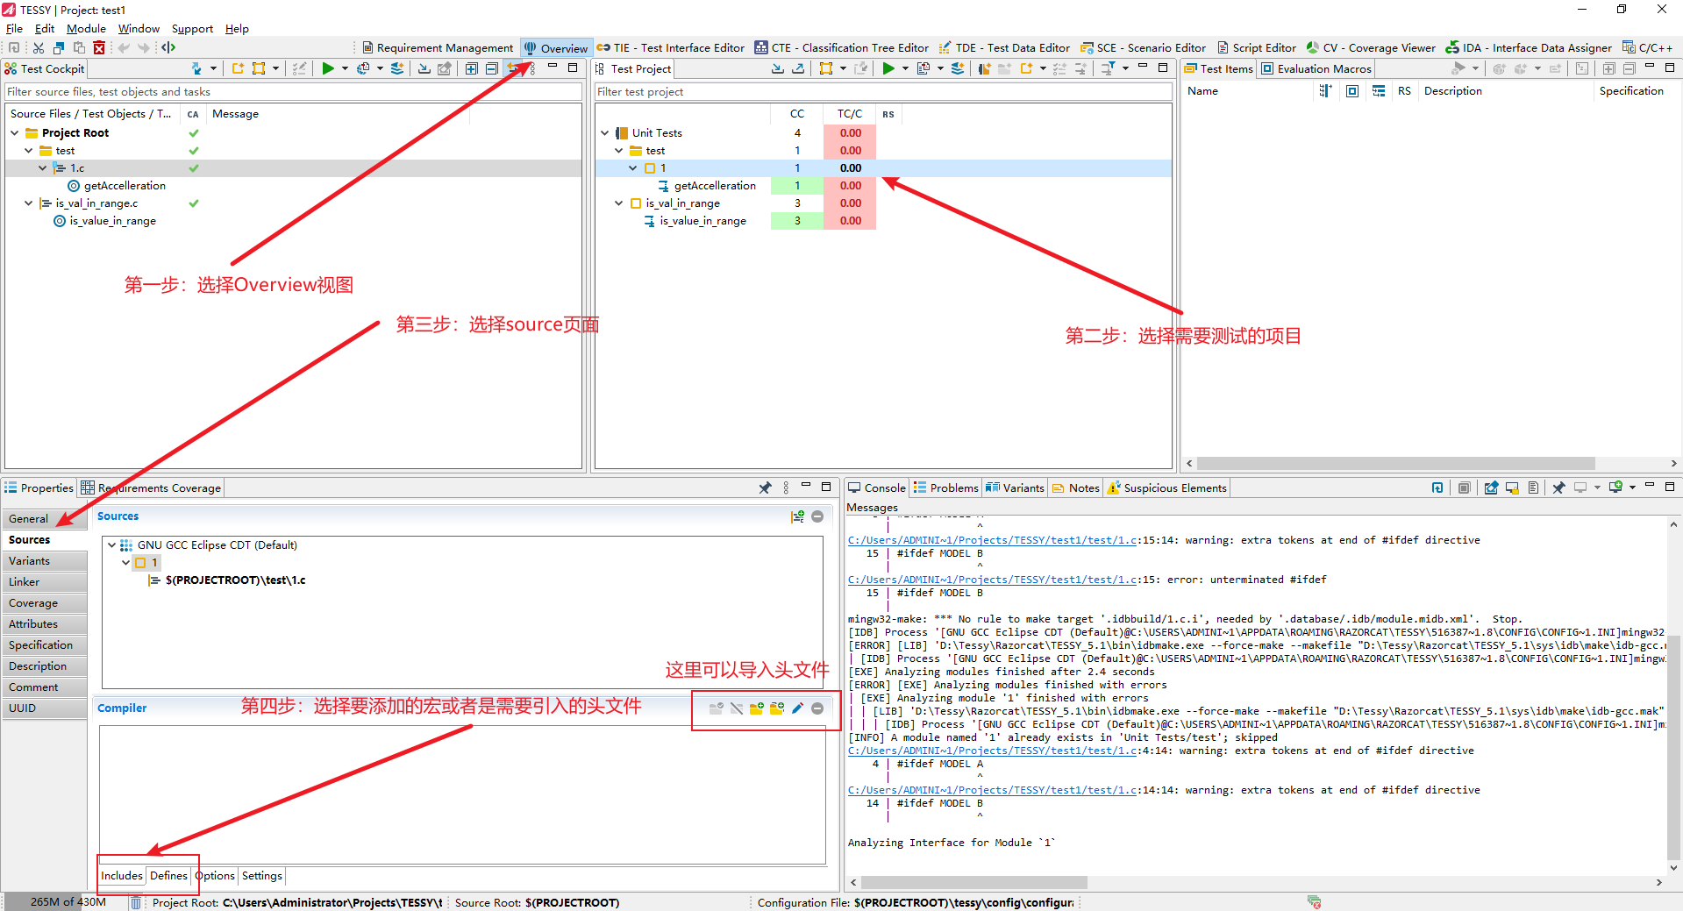Switch to the Problems tab
This screenshot has width=1683, height=911.
pos(945,488)
